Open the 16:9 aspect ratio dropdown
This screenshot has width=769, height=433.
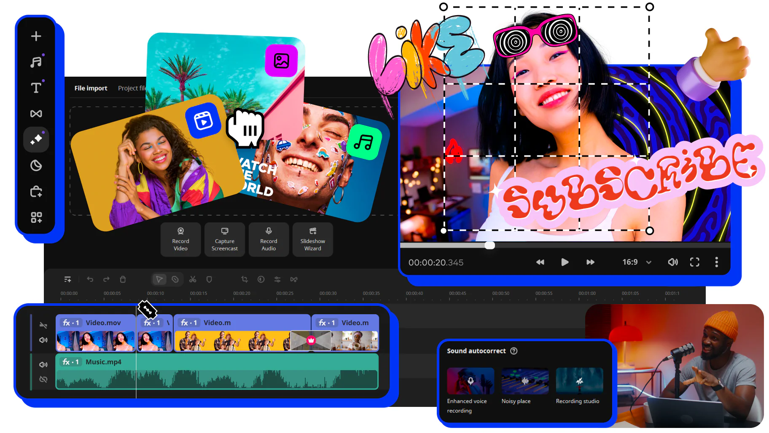pyautogui.click(x=636, y=262)
